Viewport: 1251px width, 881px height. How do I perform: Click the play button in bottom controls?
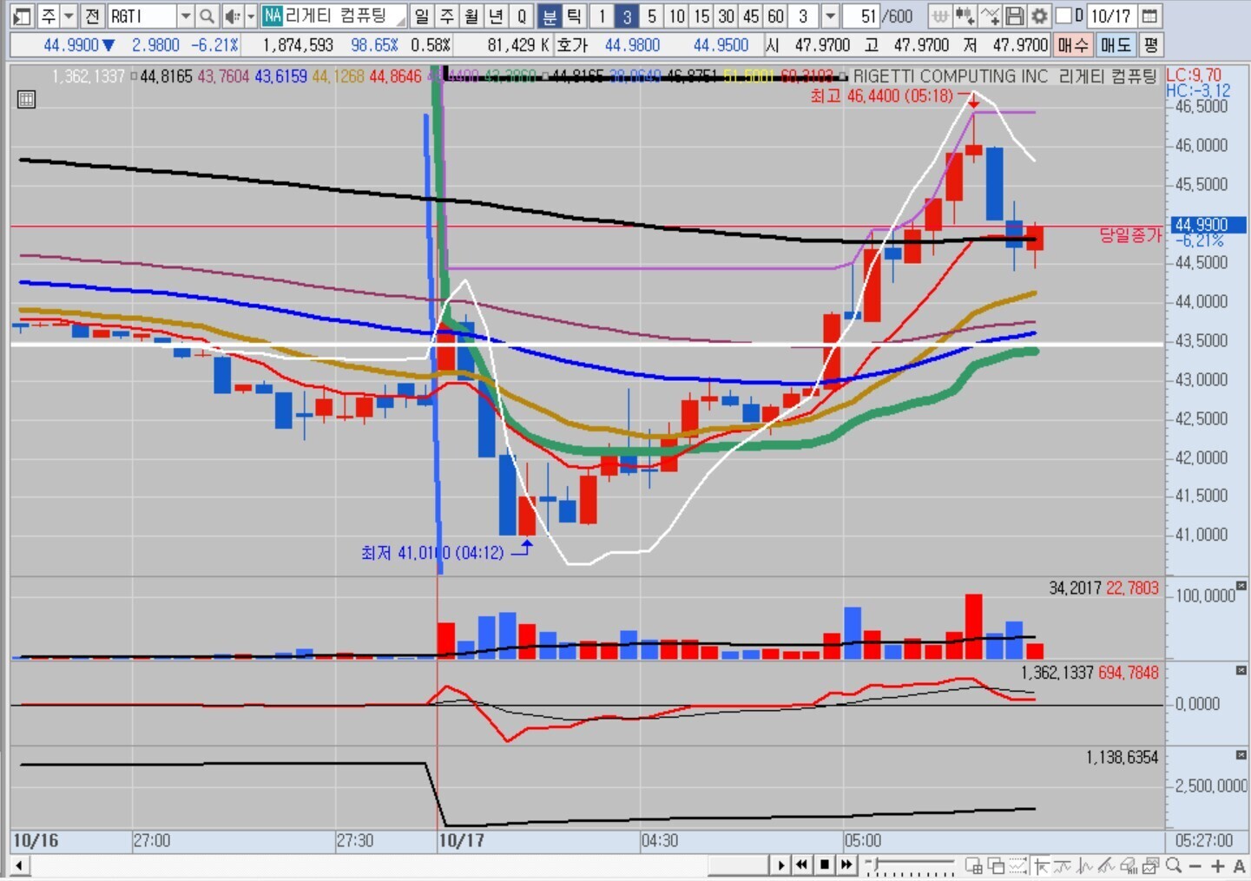780,865
